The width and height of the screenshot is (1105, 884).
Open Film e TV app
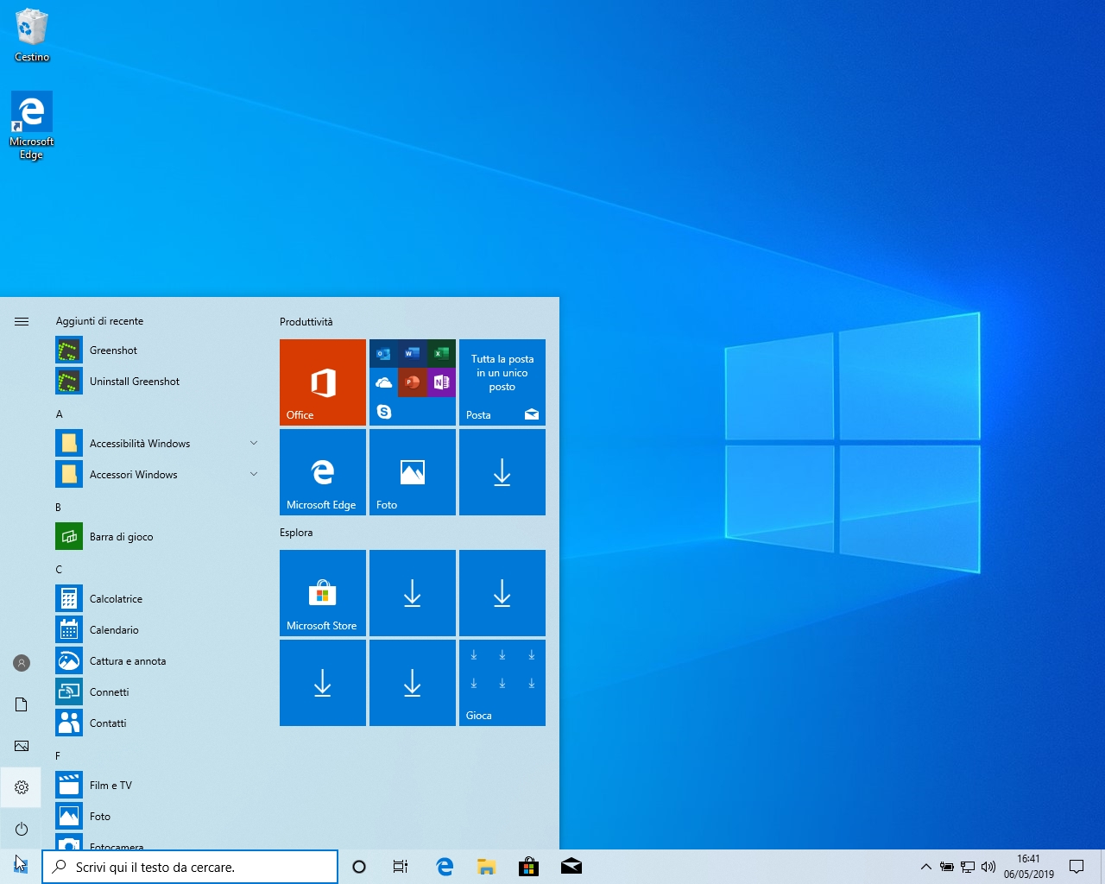(157, 786)
